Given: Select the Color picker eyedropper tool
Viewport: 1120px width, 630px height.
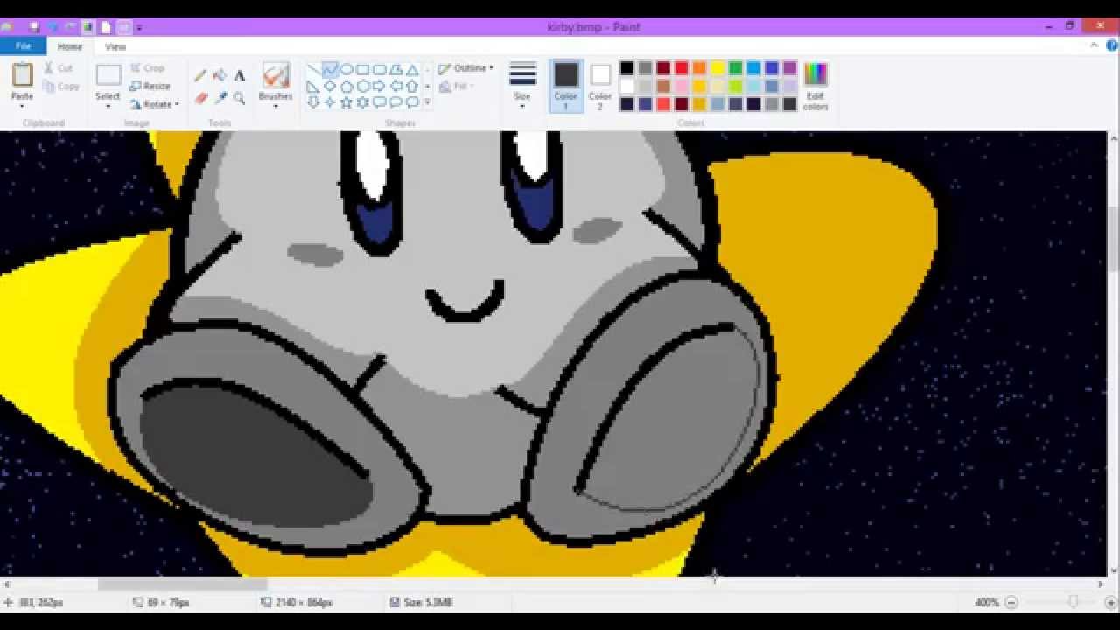Looking at the screenshot, I should [220, 98].
